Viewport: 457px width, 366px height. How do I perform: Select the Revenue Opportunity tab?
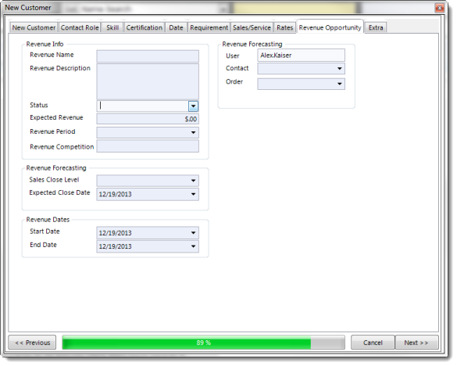coord(330,27)
